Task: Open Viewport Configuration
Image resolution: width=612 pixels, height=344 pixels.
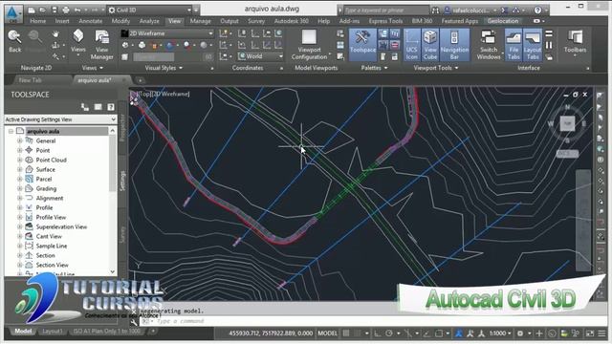Action: point(309,45)
